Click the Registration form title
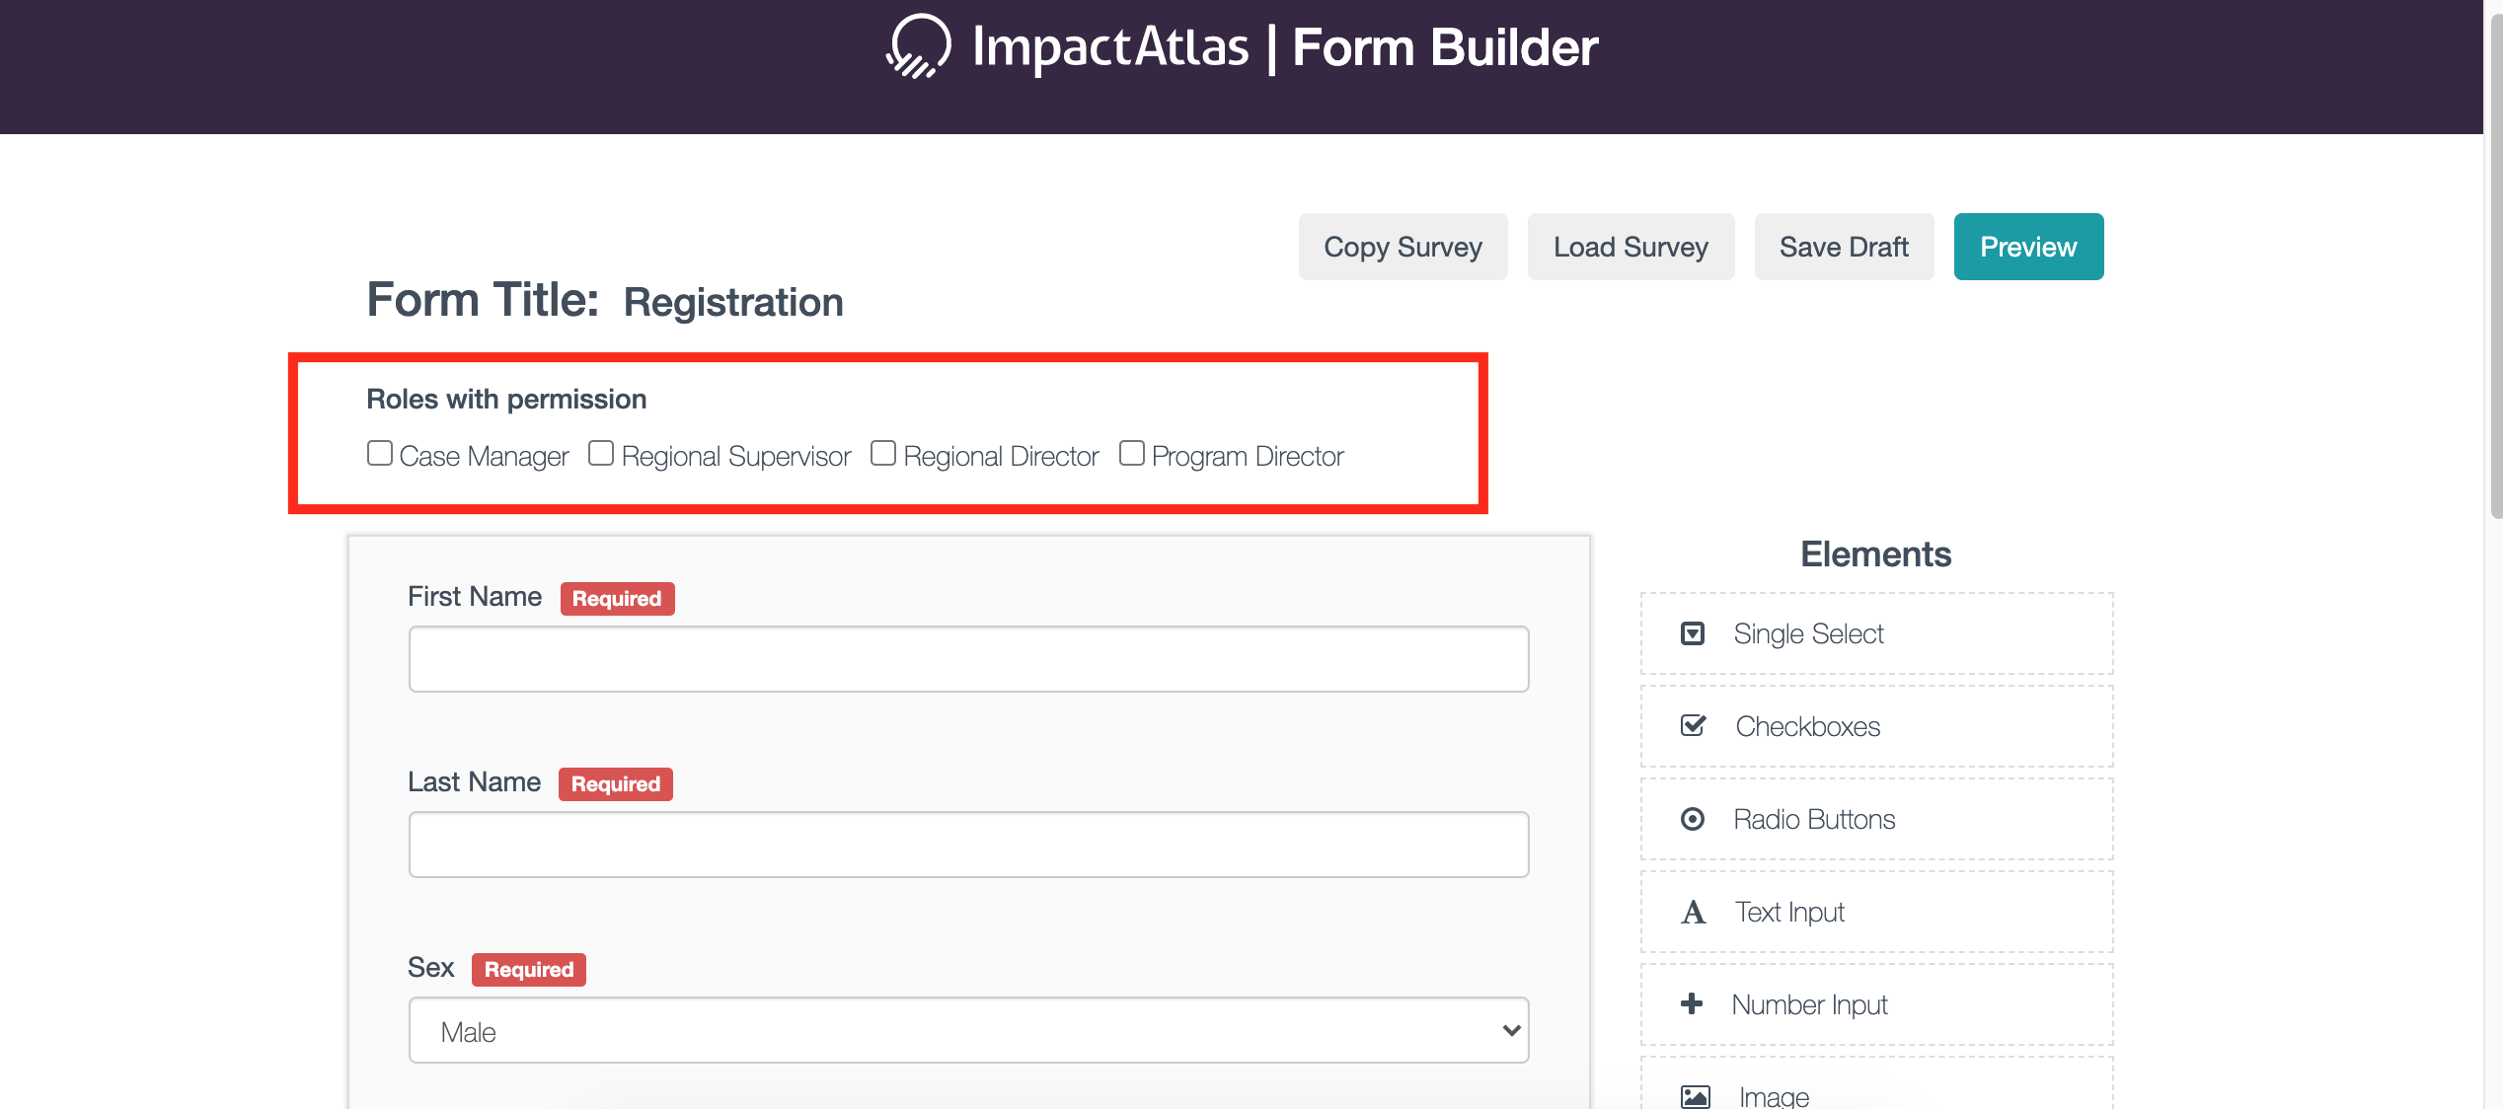Viewport: 2503px width, 1109px height. (x=732, y=302)
